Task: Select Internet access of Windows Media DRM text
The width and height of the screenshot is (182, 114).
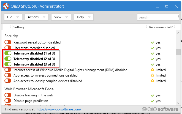Action: (70, 70)
